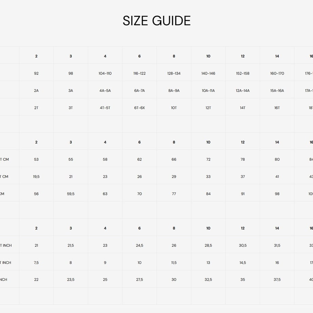Image resolution: width=313 pixels, height=313 pixels.
Task: Select the 28,5 inch value cell
Action: tap(208, 245)
